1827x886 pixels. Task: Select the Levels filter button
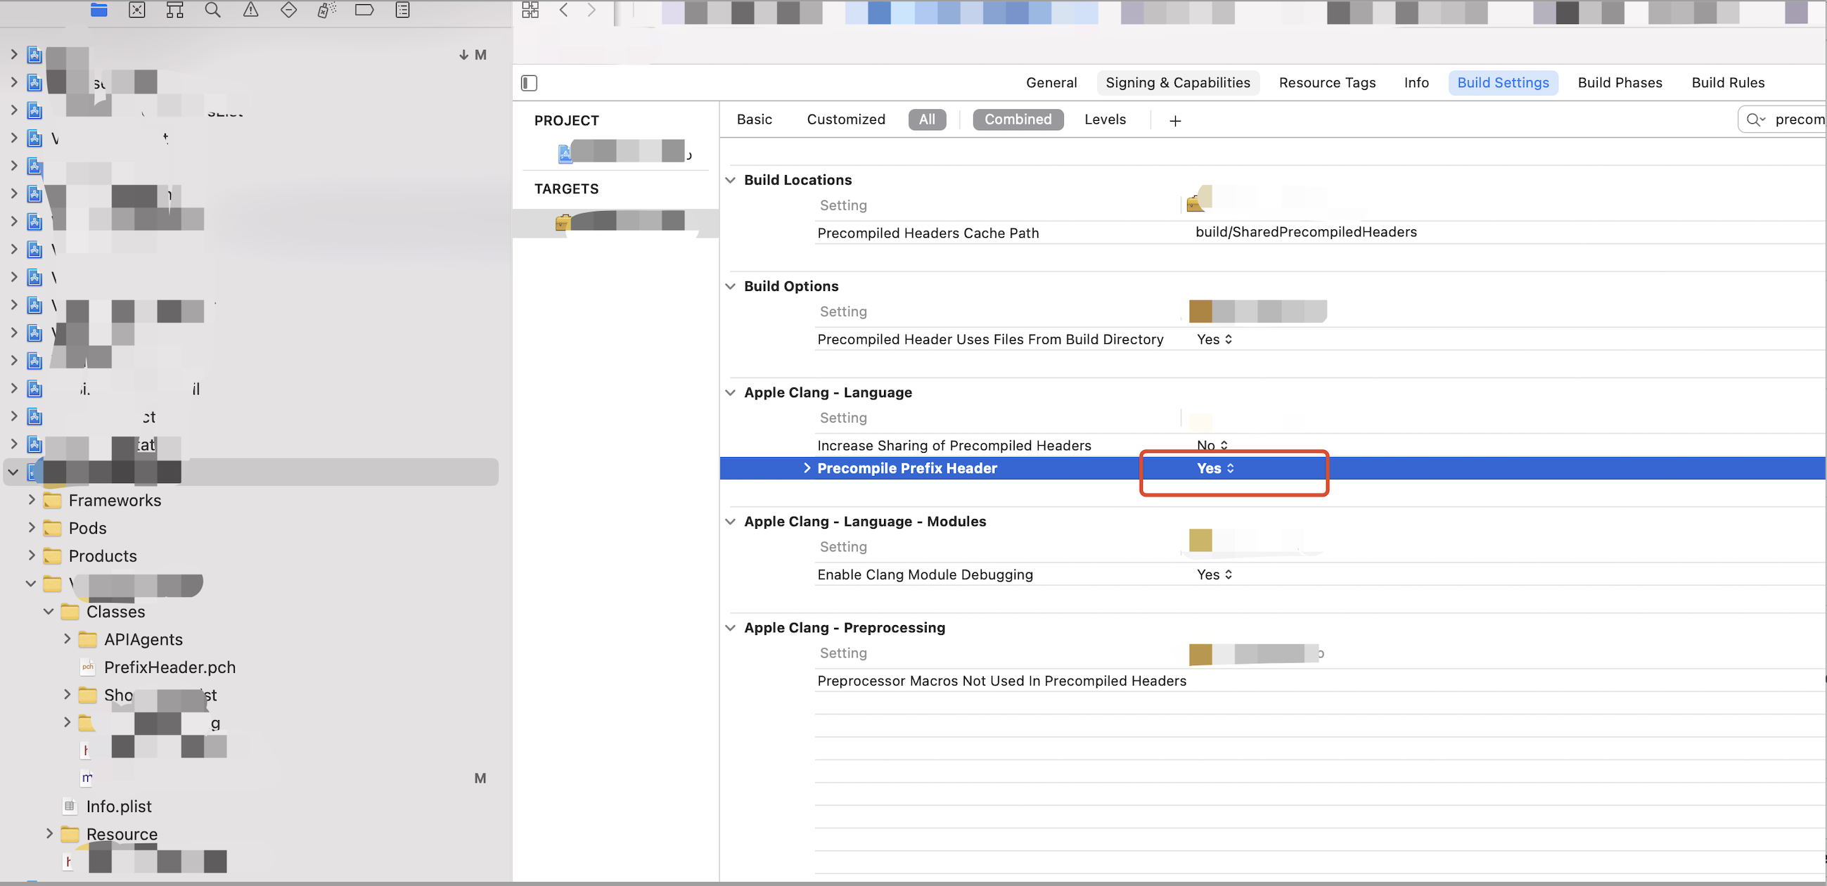coord(1104,119)
